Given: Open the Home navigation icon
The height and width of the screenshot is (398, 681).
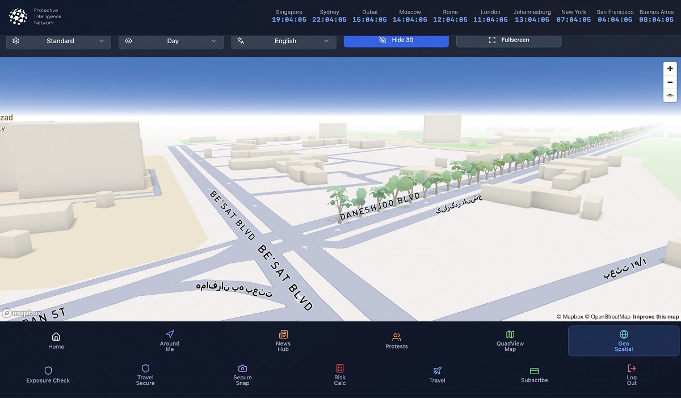Looking at the screenshot, I should pos(56,336).
